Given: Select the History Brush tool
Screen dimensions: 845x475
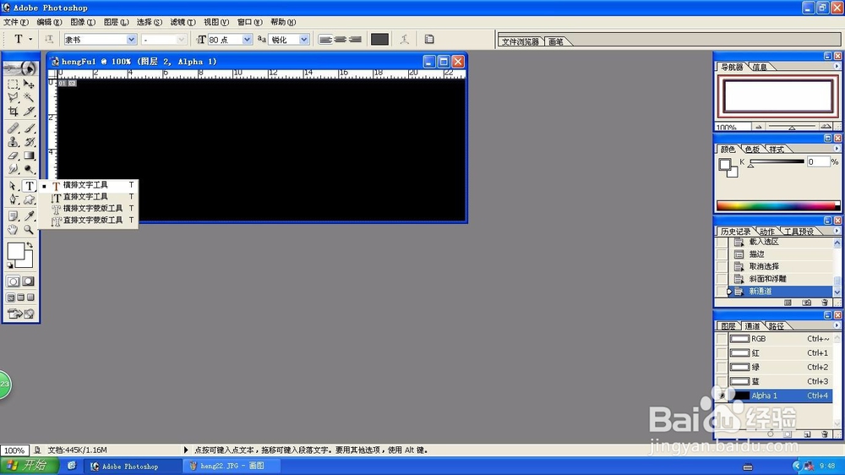Looking at the screenshot, I should point(29,142).
